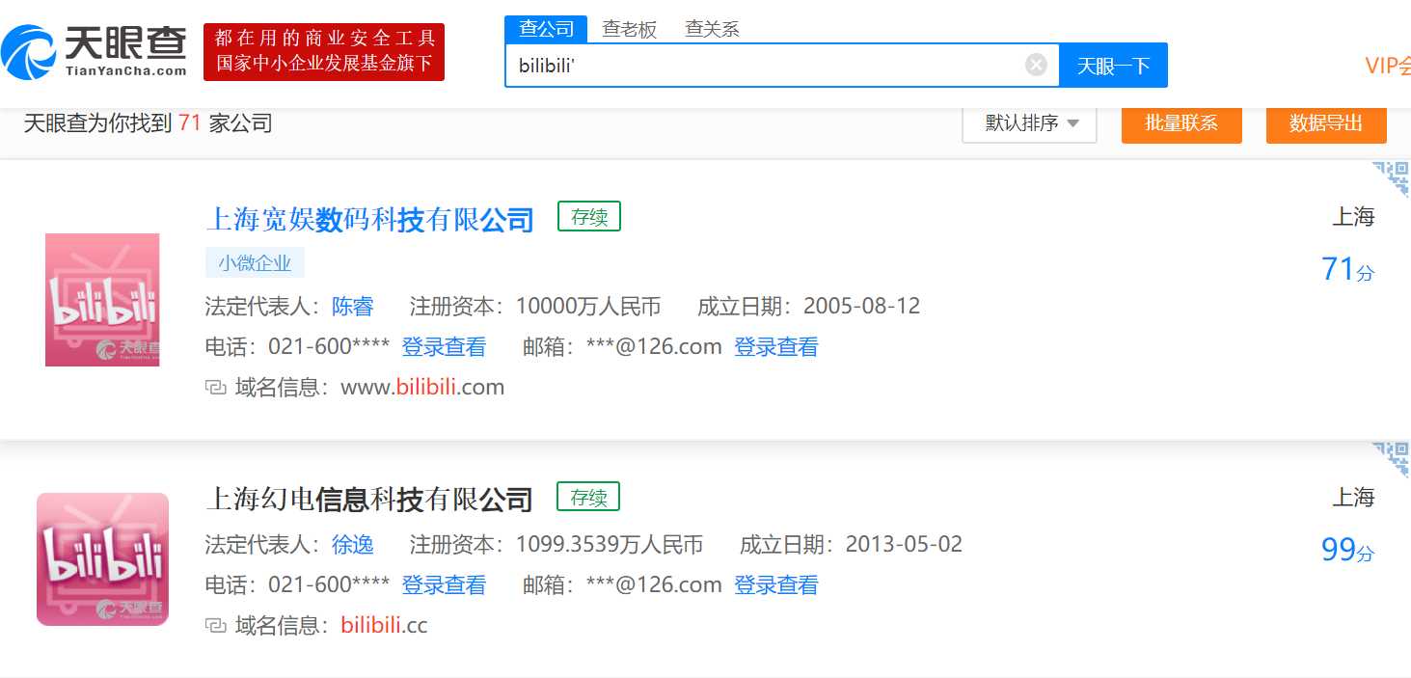Image resolution: width=1411 pixels, height=678 pixels.
Task: Open bilibili logo thumbnail of 上海幻电信息科技
Action: point(102,559)
